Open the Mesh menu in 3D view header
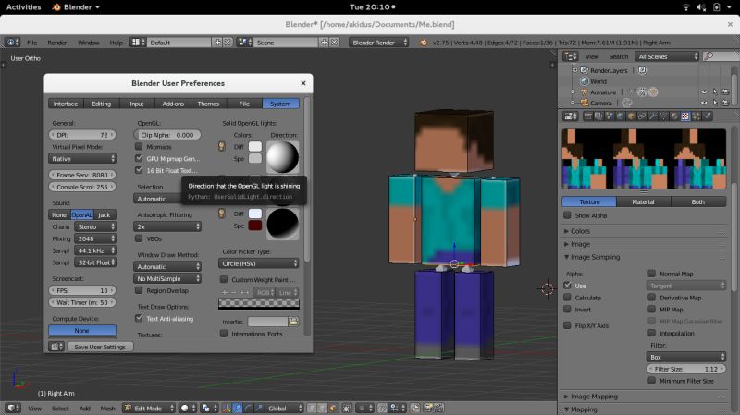 tap(107, 409)
